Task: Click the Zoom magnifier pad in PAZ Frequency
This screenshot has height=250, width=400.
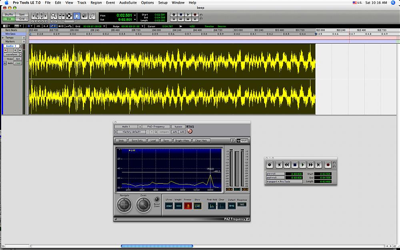Action: 143,204
